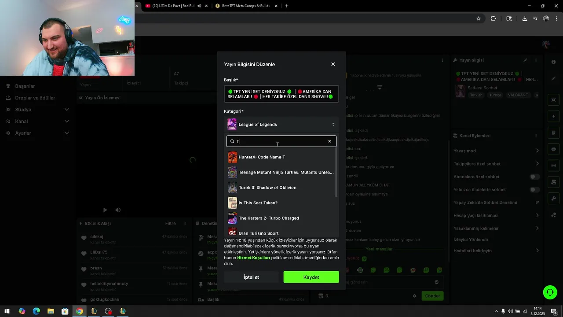Screen dimensions: 563x317
Task: Click the İptal et button
Action: [x=252, y=277]
